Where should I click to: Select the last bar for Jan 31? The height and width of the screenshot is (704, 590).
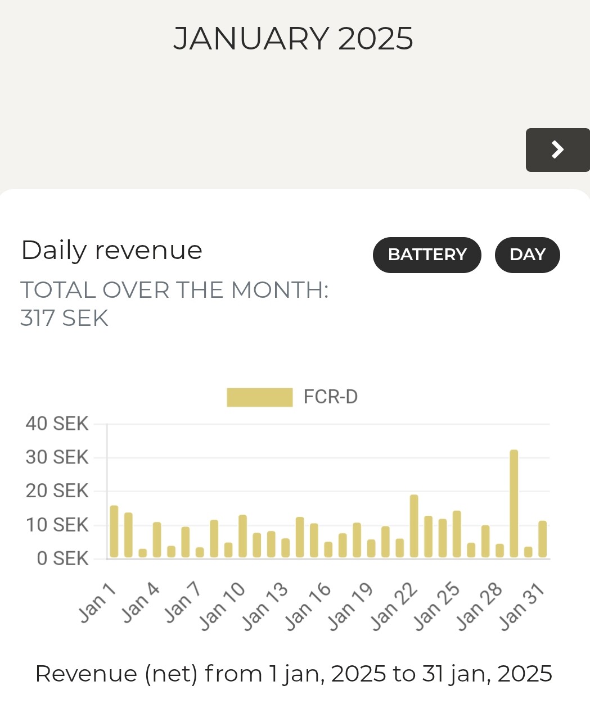[x=542, y=539]
